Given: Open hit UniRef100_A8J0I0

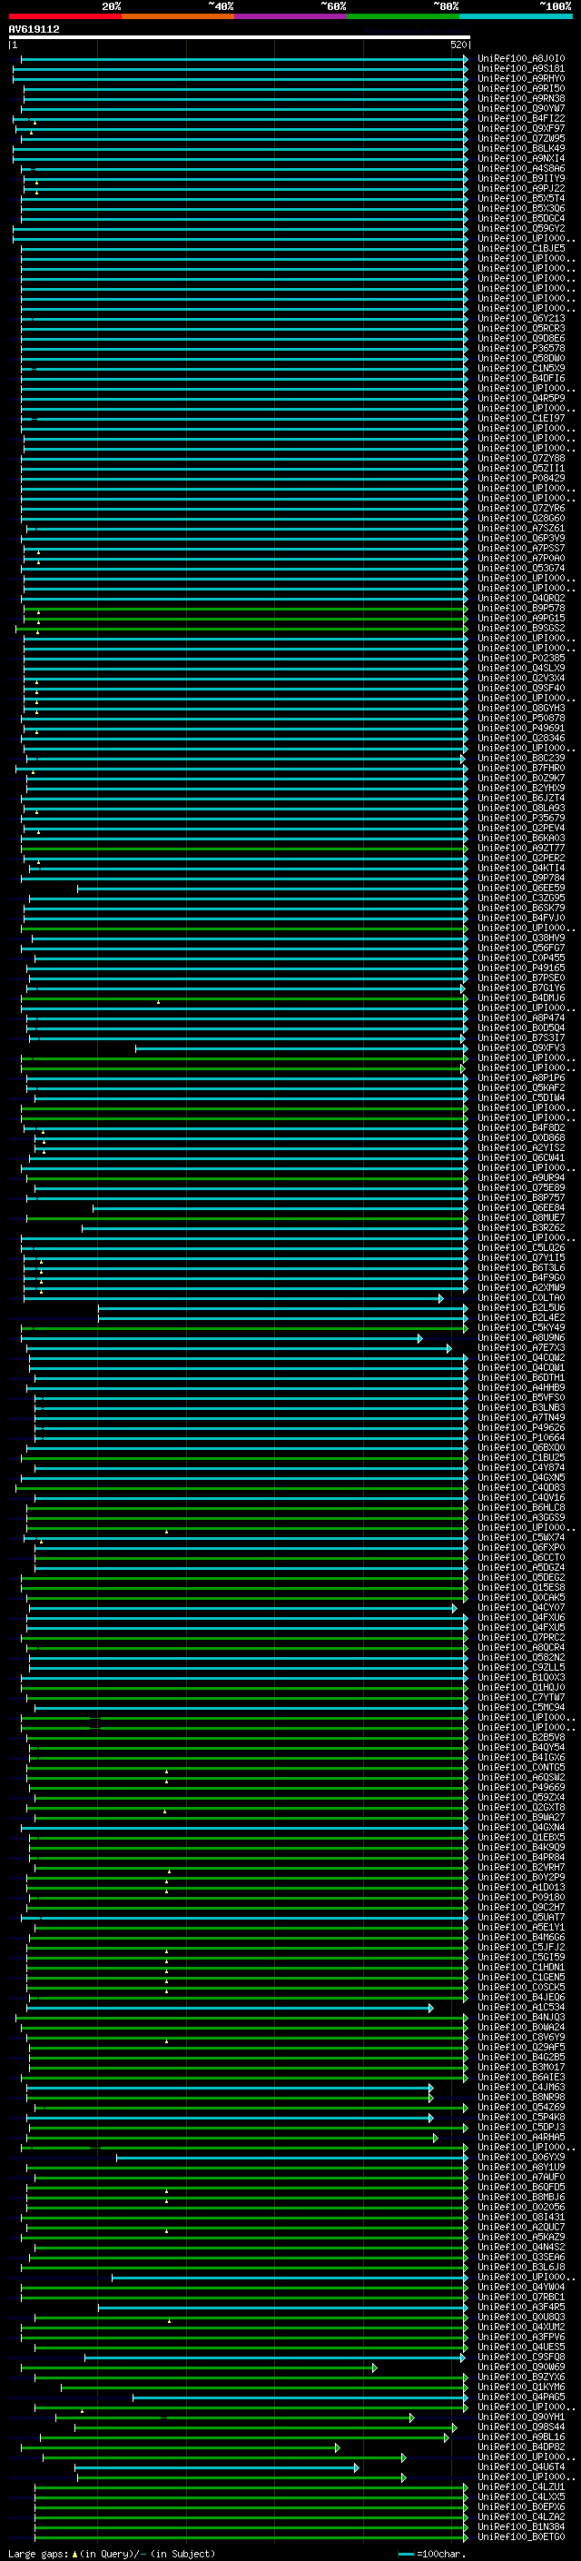Looking at the screenshot, I should pos(521,59).
